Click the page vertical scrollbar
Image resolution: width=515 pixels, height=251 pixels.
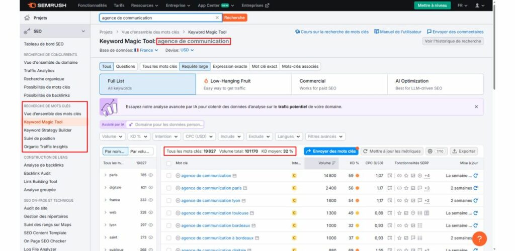pos(495,46)
